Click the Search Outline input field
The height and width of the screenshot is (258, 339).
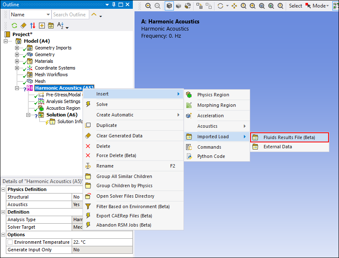click(x=70, y=15)
